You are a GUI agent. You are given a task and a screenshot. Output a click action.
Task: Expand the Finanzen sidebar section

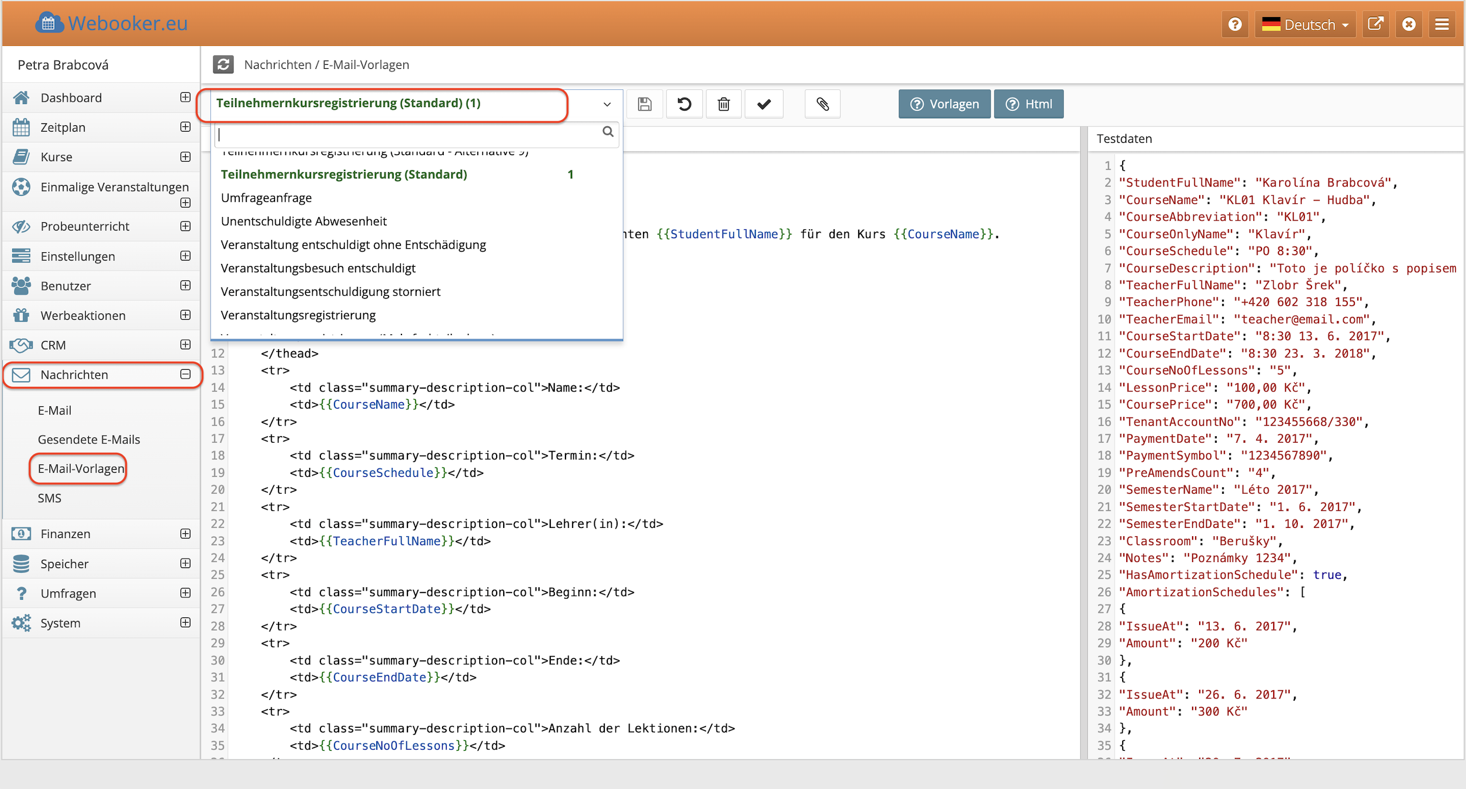point(185,534)
